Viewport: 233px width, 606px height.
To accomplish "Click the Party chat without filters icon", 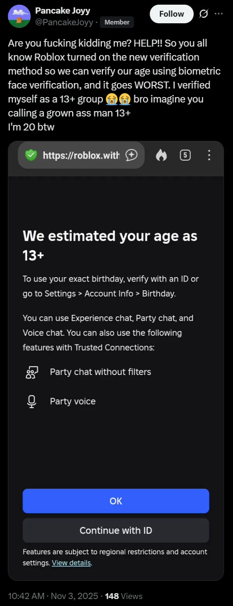I will (x=31, y=372).
